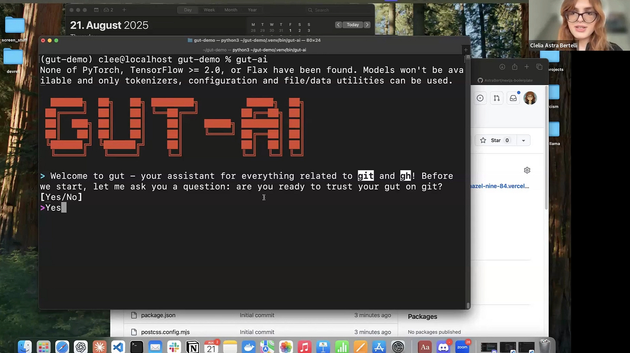Open Calendar inbox icon showing 2
The image size is (630, 353).
pos(107,10)
